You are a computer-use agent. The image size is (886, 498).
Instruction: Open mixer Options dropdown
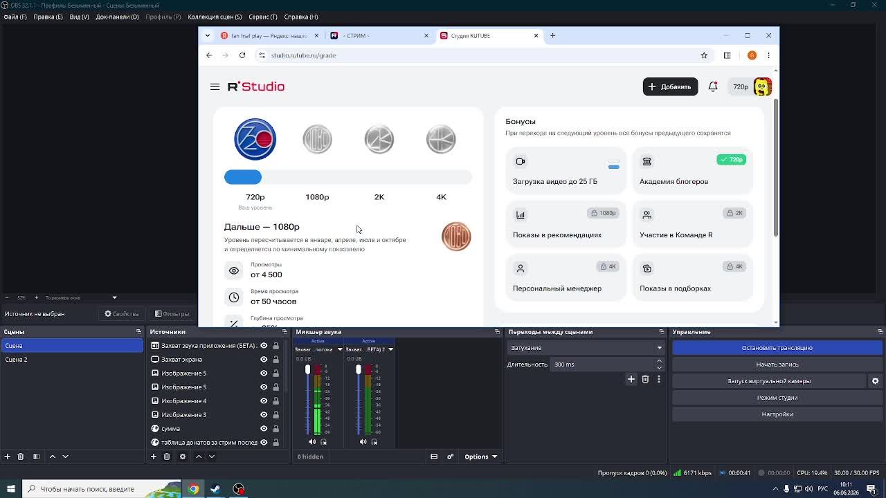[480, 456]
